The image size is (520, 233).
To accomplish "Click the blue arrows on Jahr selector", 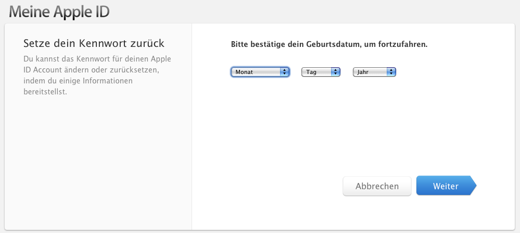I will (x=391, y=72).
